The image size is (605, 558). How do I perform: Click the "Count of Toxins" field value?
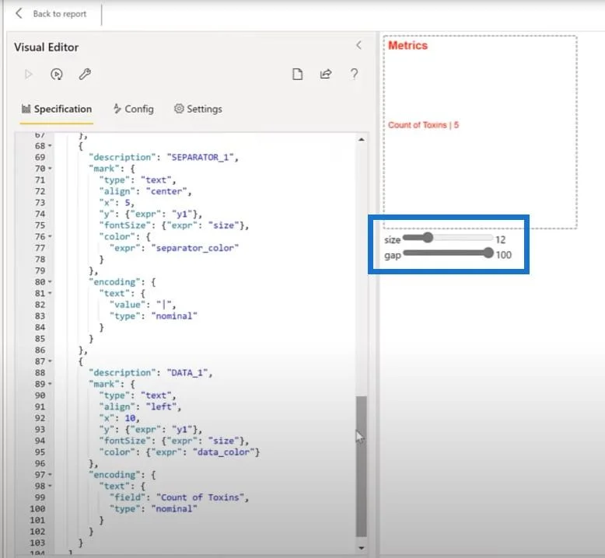pos(200,497)
